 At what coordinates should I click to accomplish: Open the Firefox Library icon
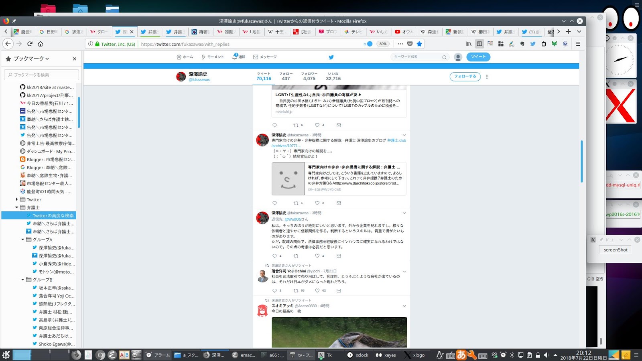pos(469,44)
